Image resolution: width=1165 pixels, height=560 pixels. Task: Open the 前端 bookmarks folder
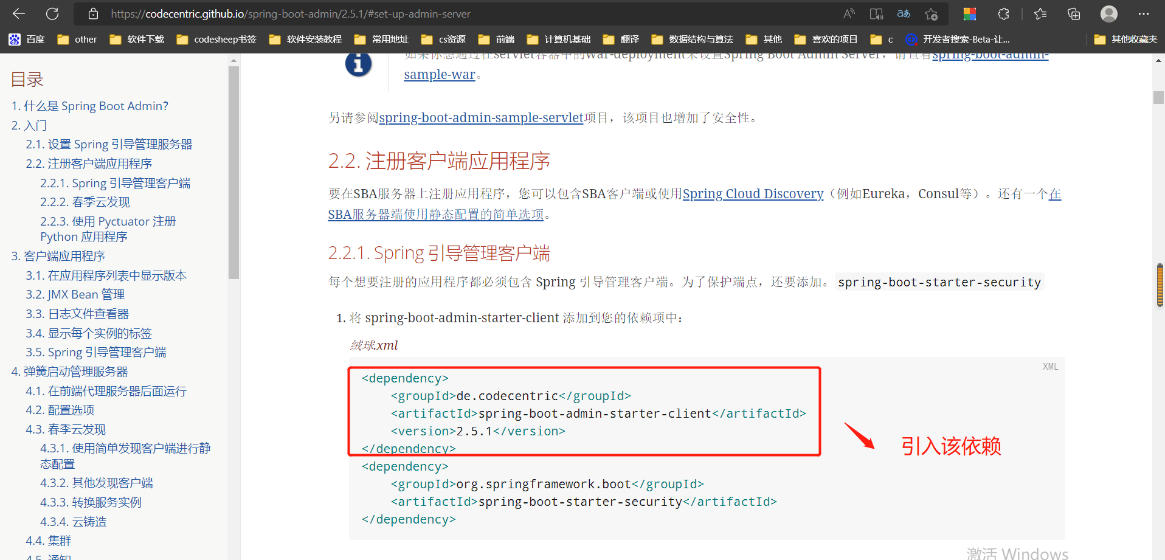pyautogui.click(x=496, y=40)
